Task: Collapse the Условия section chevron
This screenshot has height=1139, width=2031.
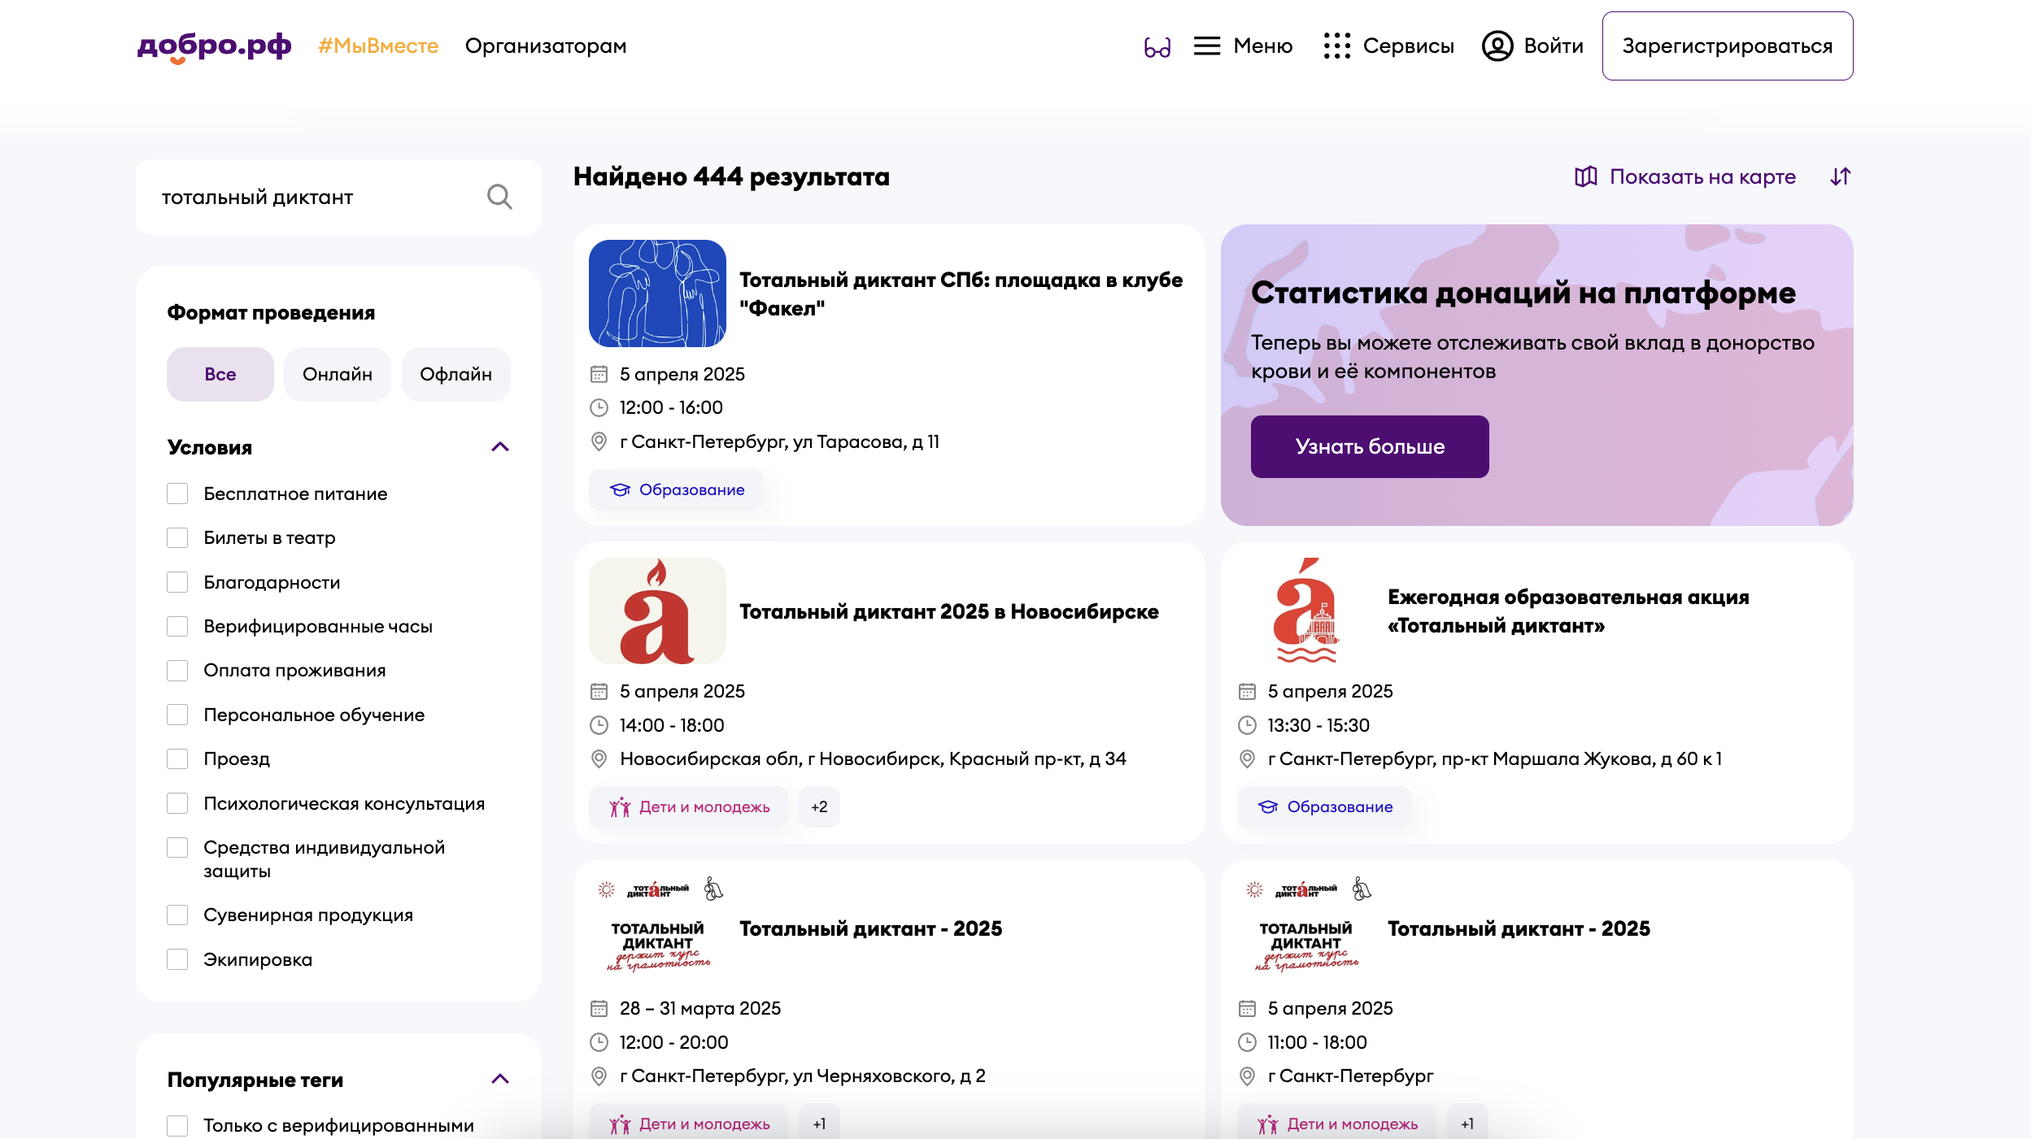Action: [x=499, y=447]
